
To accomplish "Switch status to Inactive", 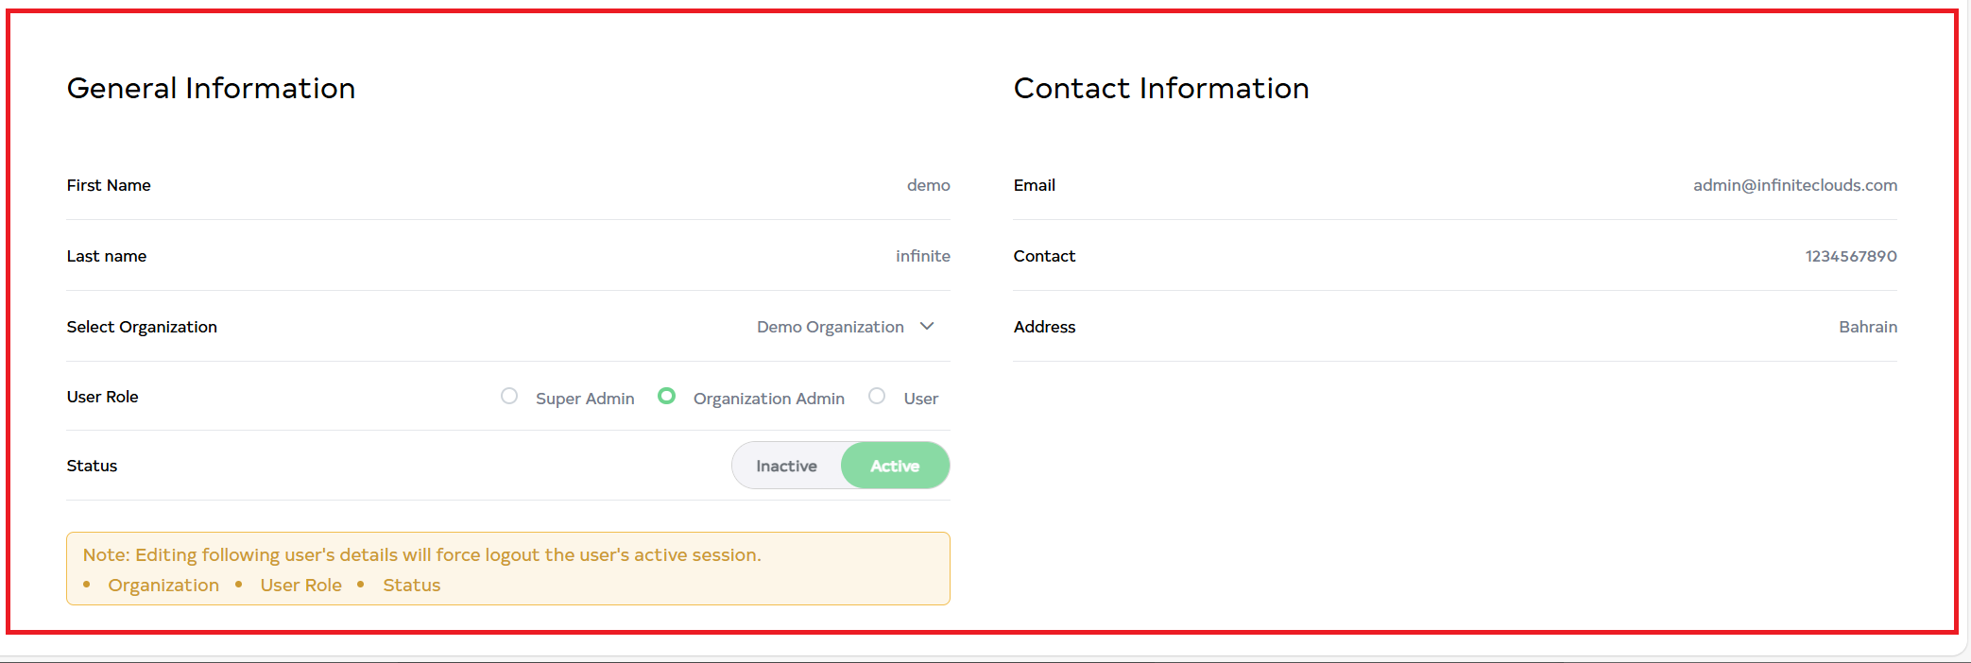I will pyautogui.click(x=786, y=466).
